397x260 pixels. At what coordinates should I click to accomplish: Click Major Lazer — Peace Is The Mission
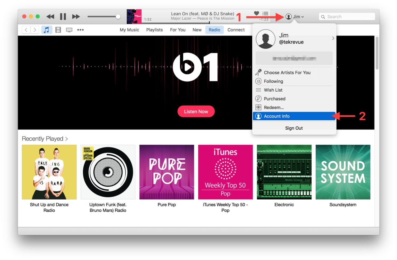pyautogui.click(x=202, y=18)
